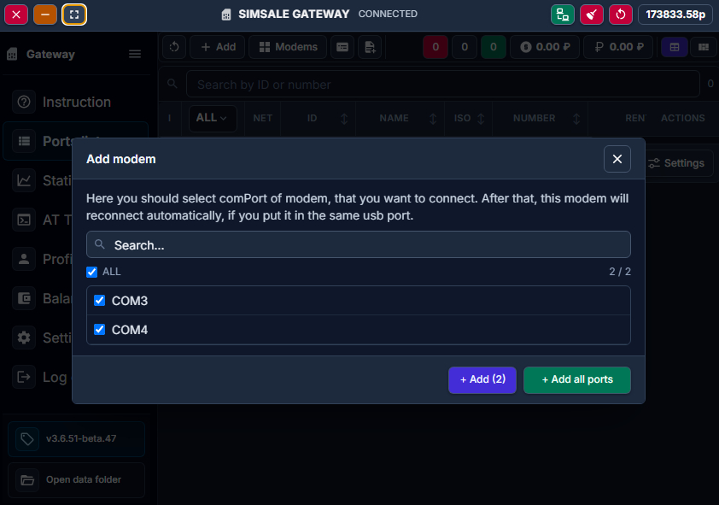719x505 pixels.
Task: Click the Log out icon in sidebar
Action: (x=24, y=377)
